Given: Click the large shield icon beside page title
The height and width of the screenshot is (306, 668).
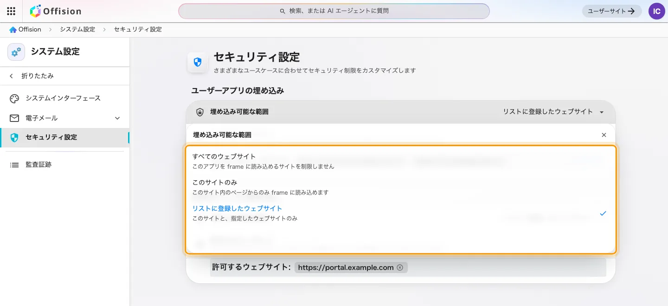Looking at the screenshot, I should point(198,62).
